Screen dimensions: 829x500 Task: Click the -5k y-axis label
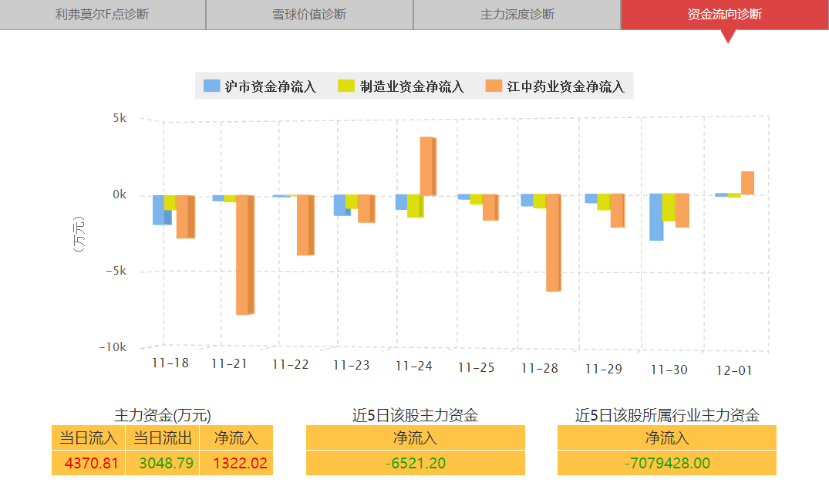(x=116, y=271)
